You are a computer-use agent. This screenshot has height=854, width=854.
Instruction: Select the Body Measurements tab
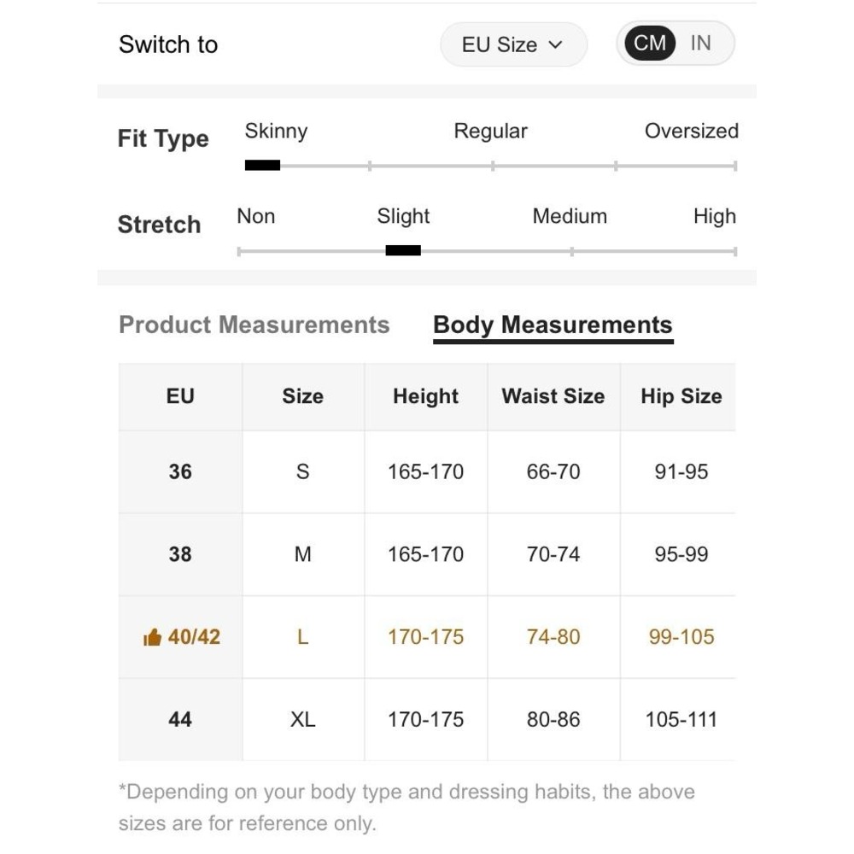(x=553, y=325)
